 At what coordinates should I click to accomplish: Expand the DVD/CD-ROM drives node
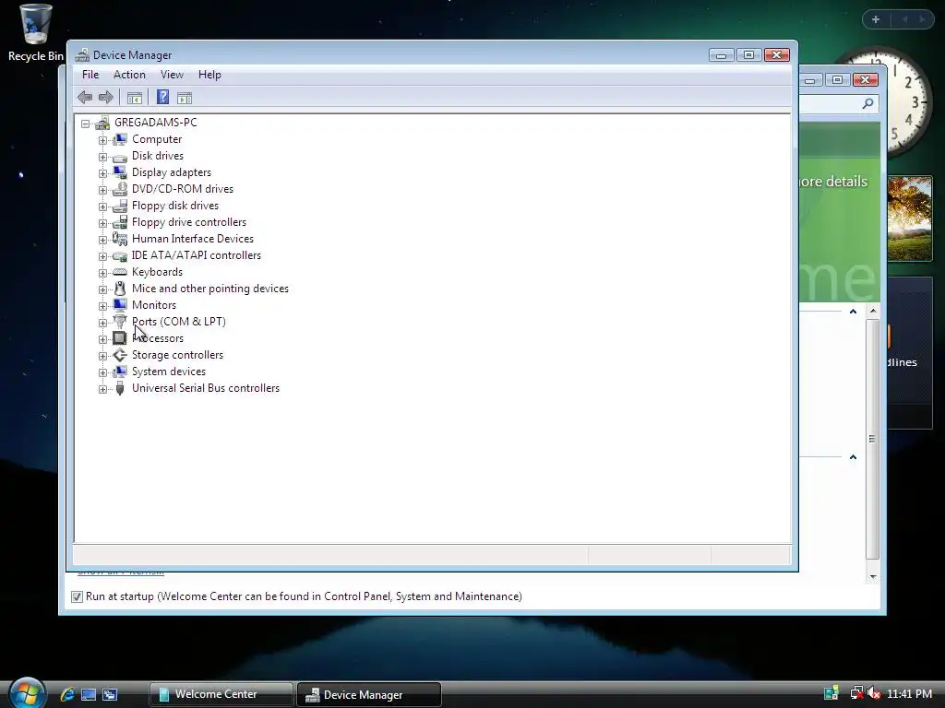coord(102,190)
